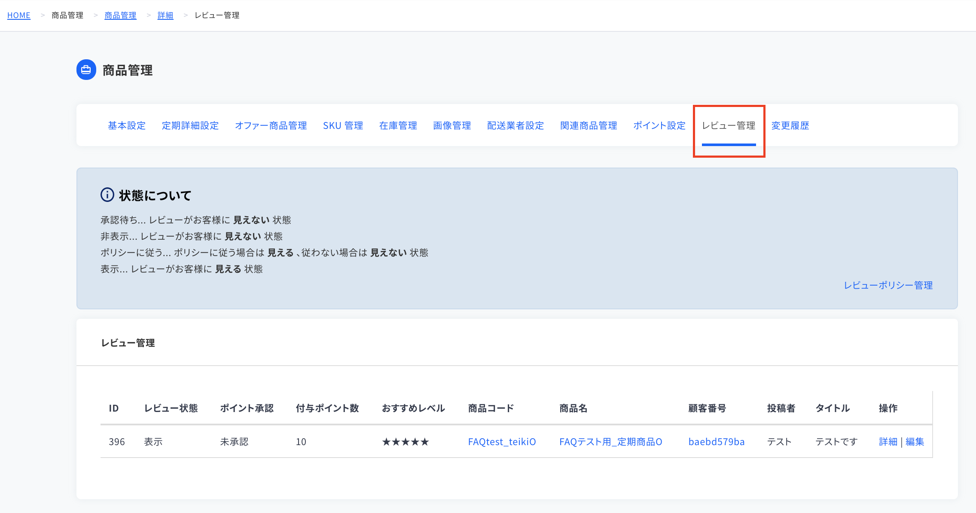
Task: Click the non-link 商品管理 breadcrumb text
Action: click(x=67, y=15)
